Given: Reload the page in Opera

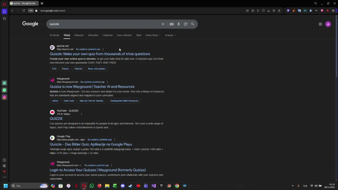Looking at the screenshot, I should pyautogui.click(x=24, y=11).
